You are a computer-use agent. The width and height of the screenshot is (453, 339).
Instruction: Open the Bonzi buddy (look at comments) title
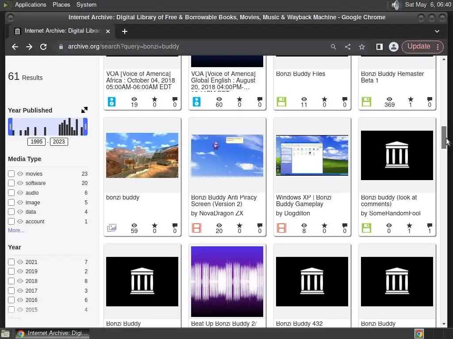tap(389, 201)
